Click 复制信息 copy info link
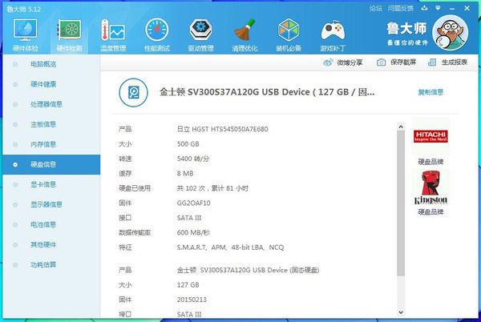Screen dimensions: 481x322 click(x=430, y=92)
